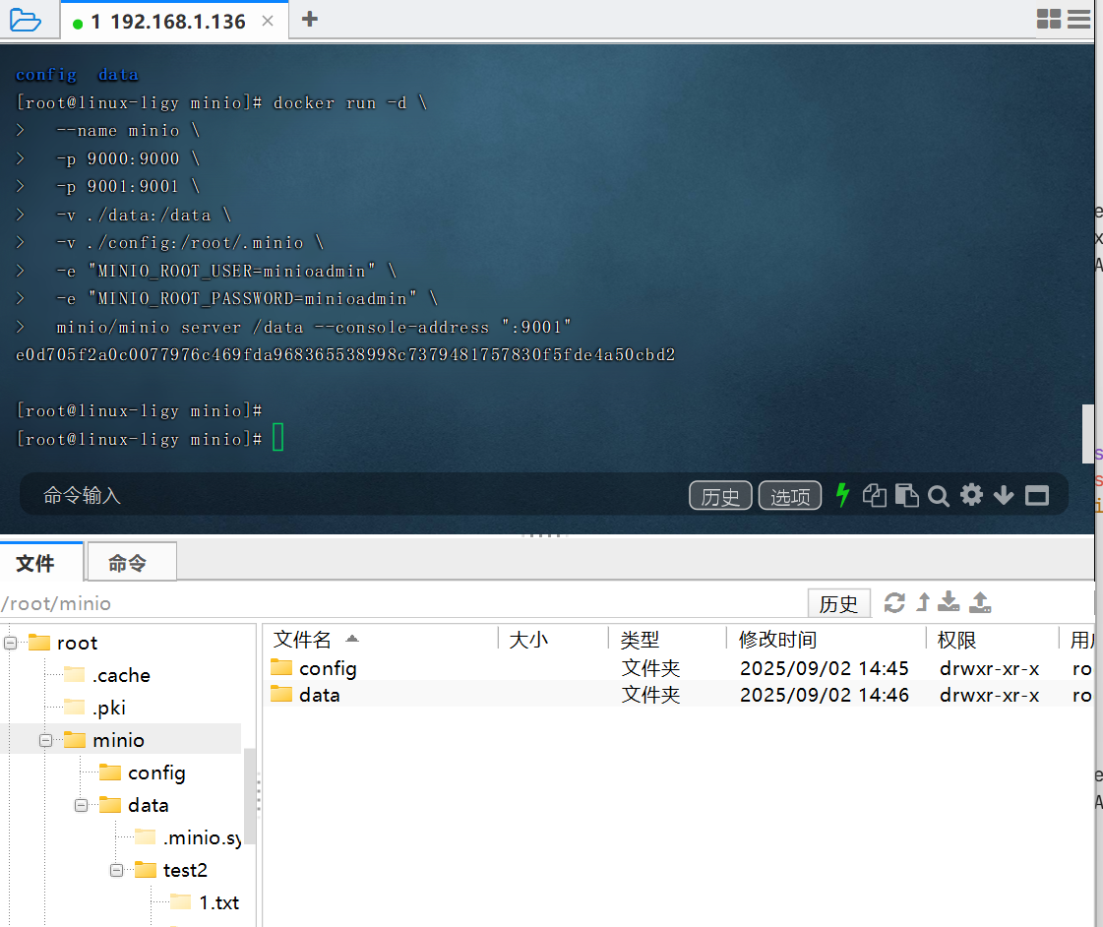Select root folder in tree
Viewport: 1103px width, 927px height.
pos(63,643)
